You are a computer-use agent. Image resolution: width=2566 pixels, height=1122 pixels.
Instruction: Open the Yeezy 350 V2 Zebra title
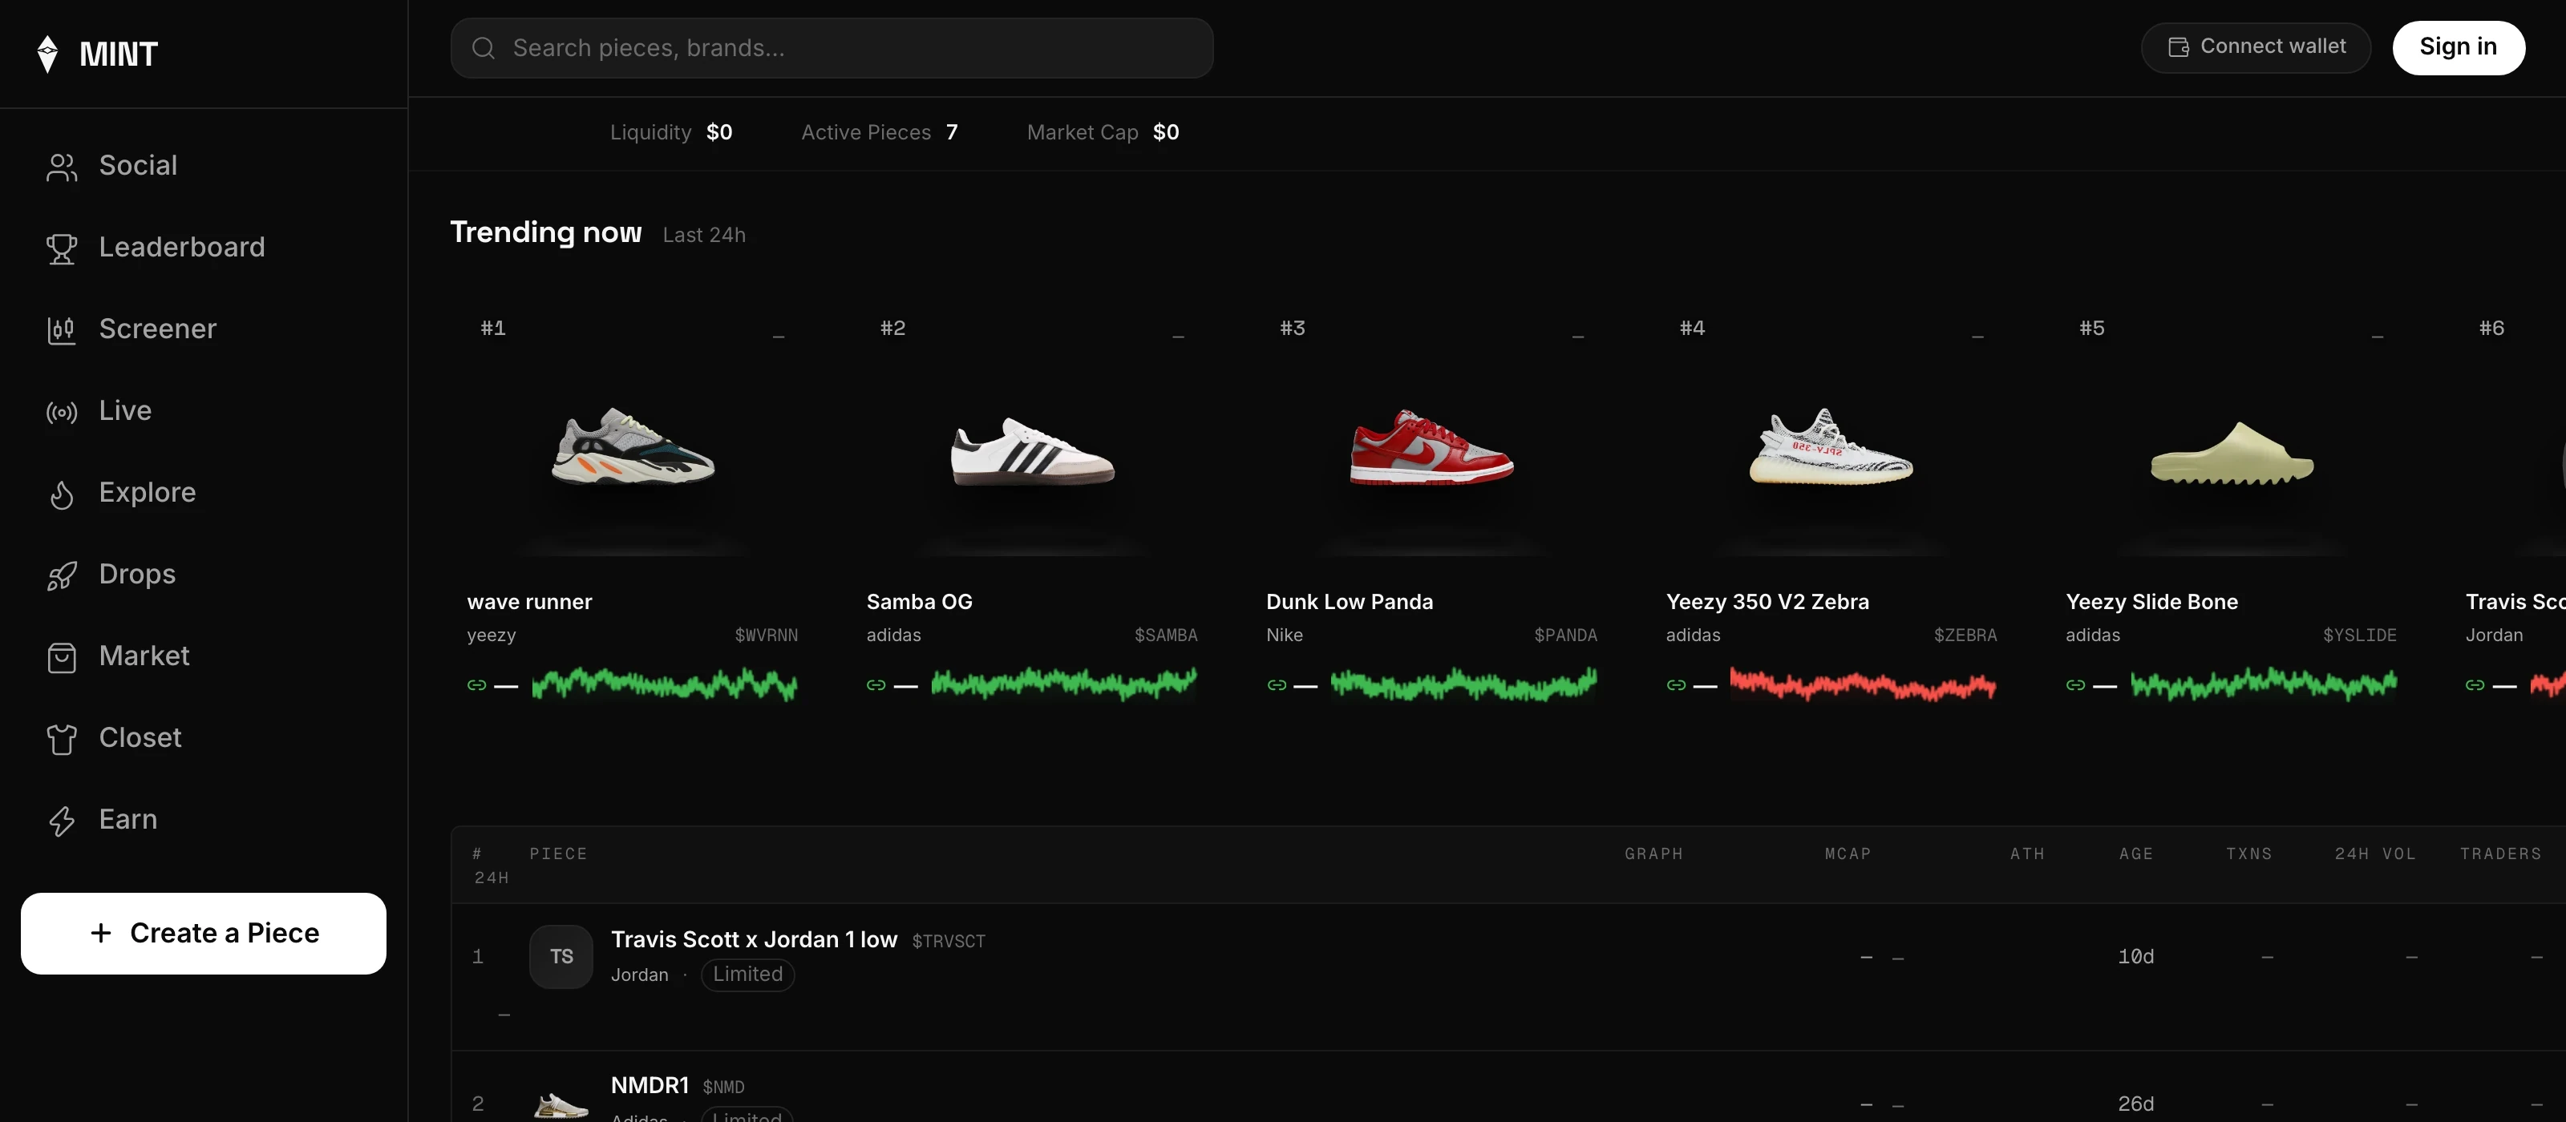point(1767,601)
